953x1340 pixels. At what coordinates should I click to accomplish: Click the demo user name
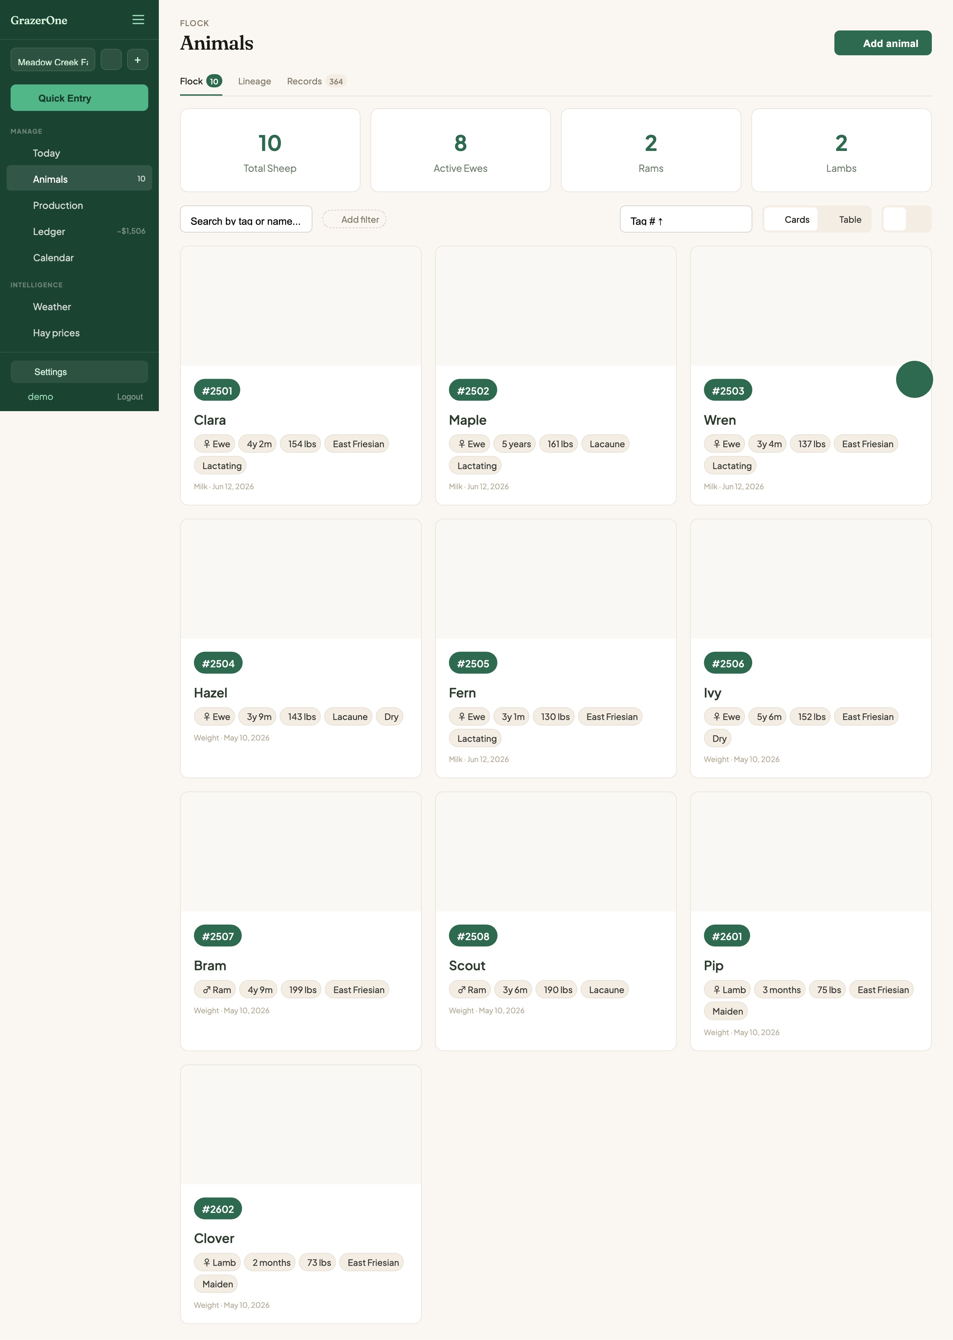pos(40,397)
